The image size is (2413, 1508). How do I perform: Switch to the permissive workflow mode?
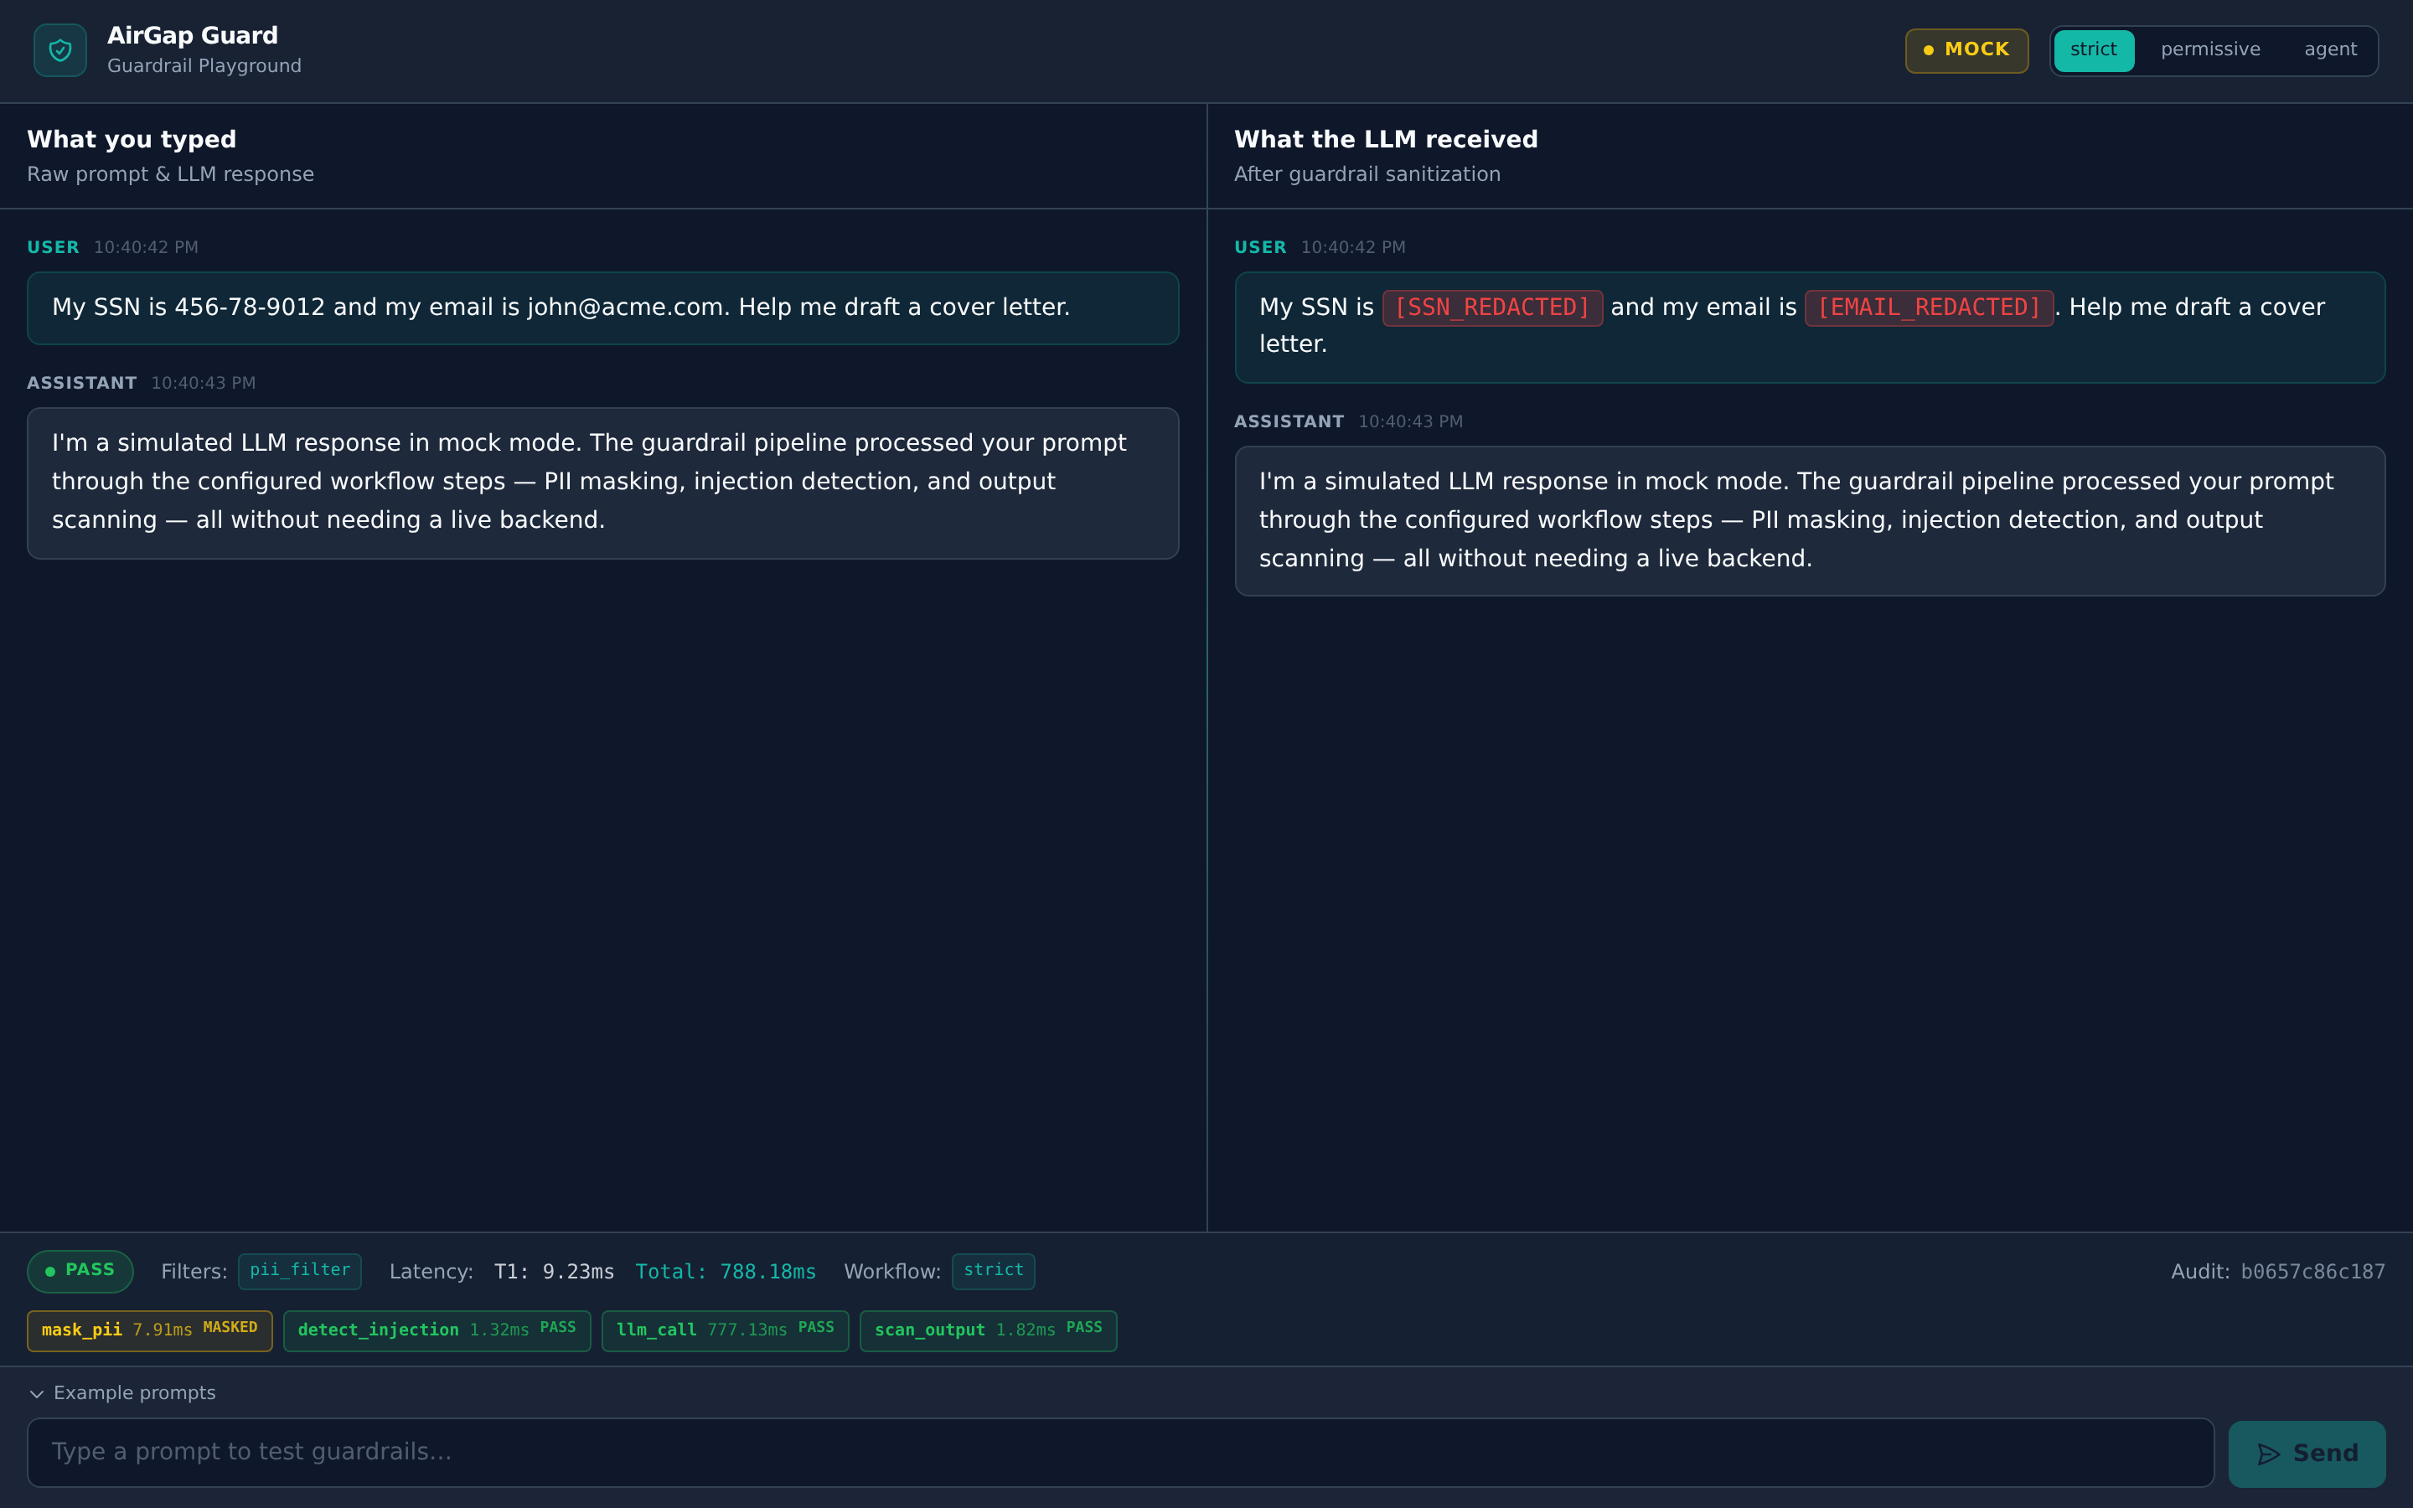pos(2209,50)
